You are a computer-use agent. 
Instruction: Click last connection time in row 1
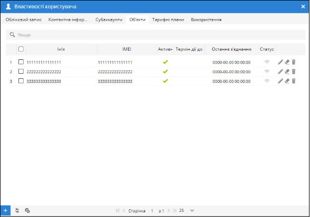(x=232, y=62)
